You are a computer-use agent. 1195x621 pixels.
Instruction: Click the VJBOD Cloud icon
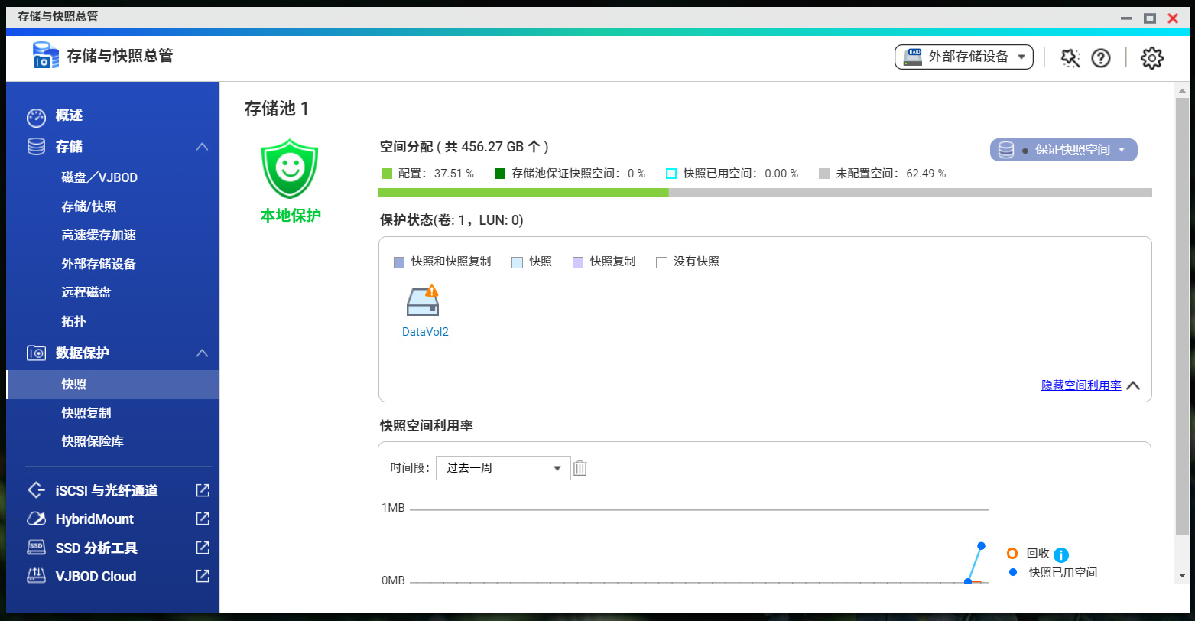(x=36, y=577)
